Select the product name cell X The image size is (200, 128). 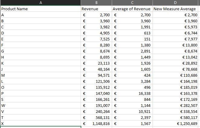point(40,123)
